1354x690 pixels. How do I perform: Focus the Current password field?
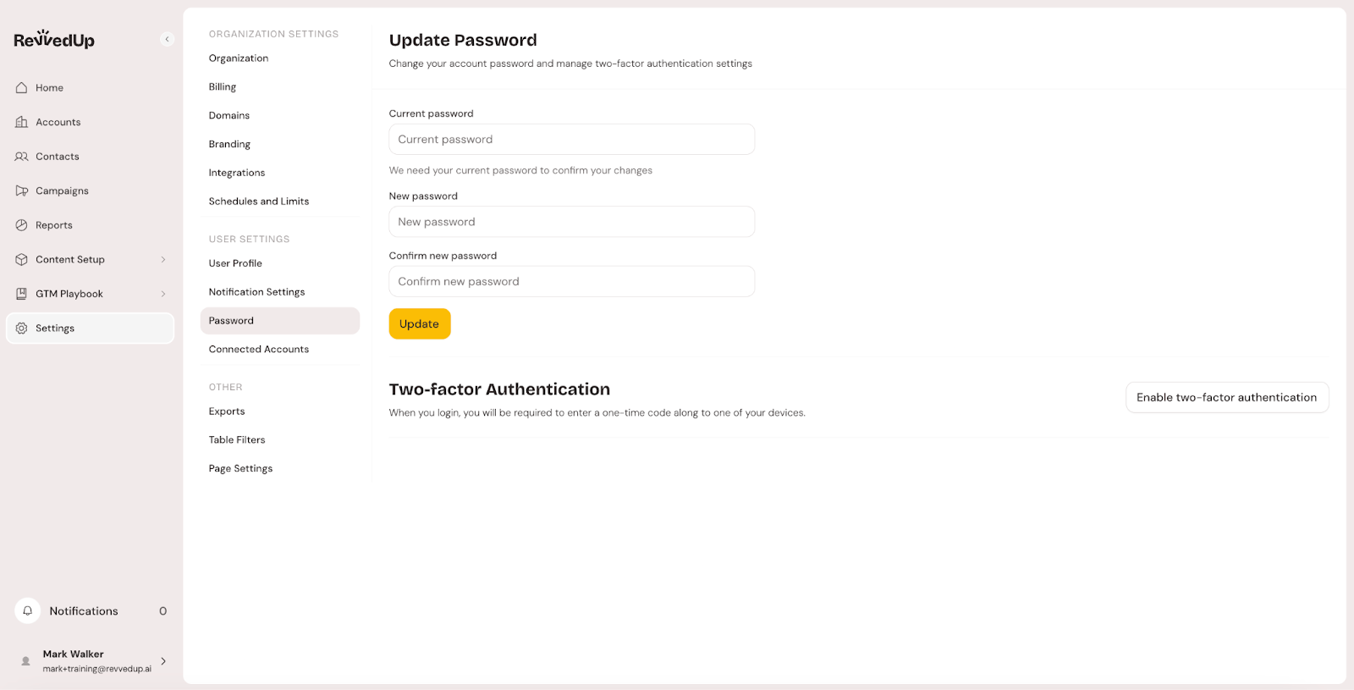coord(571,140)
